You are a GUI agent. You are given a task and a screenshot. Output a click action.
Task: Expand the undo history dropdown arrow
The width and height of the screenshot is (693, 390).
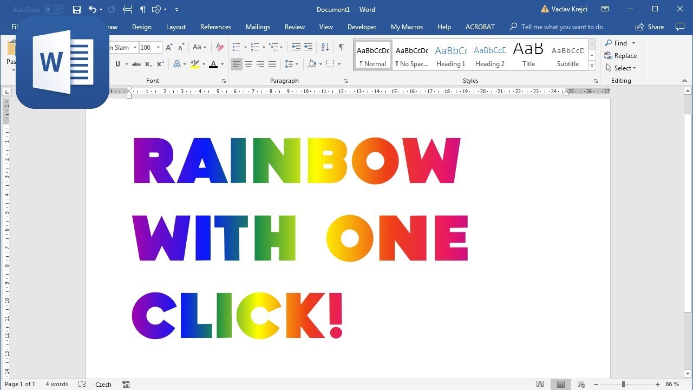(x=101, y=10)
